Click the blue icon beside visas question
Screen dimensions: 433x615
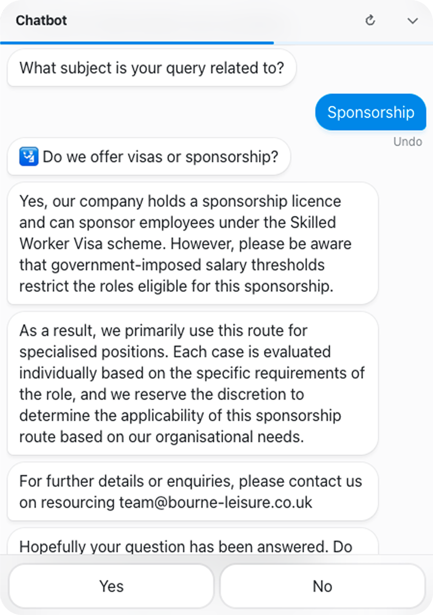tap(29, 157)
